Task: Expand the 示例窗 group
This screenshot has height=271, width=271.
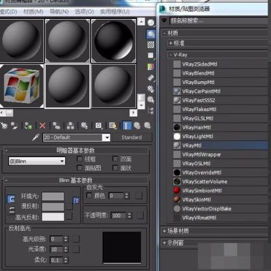Action: coord(165,243)
